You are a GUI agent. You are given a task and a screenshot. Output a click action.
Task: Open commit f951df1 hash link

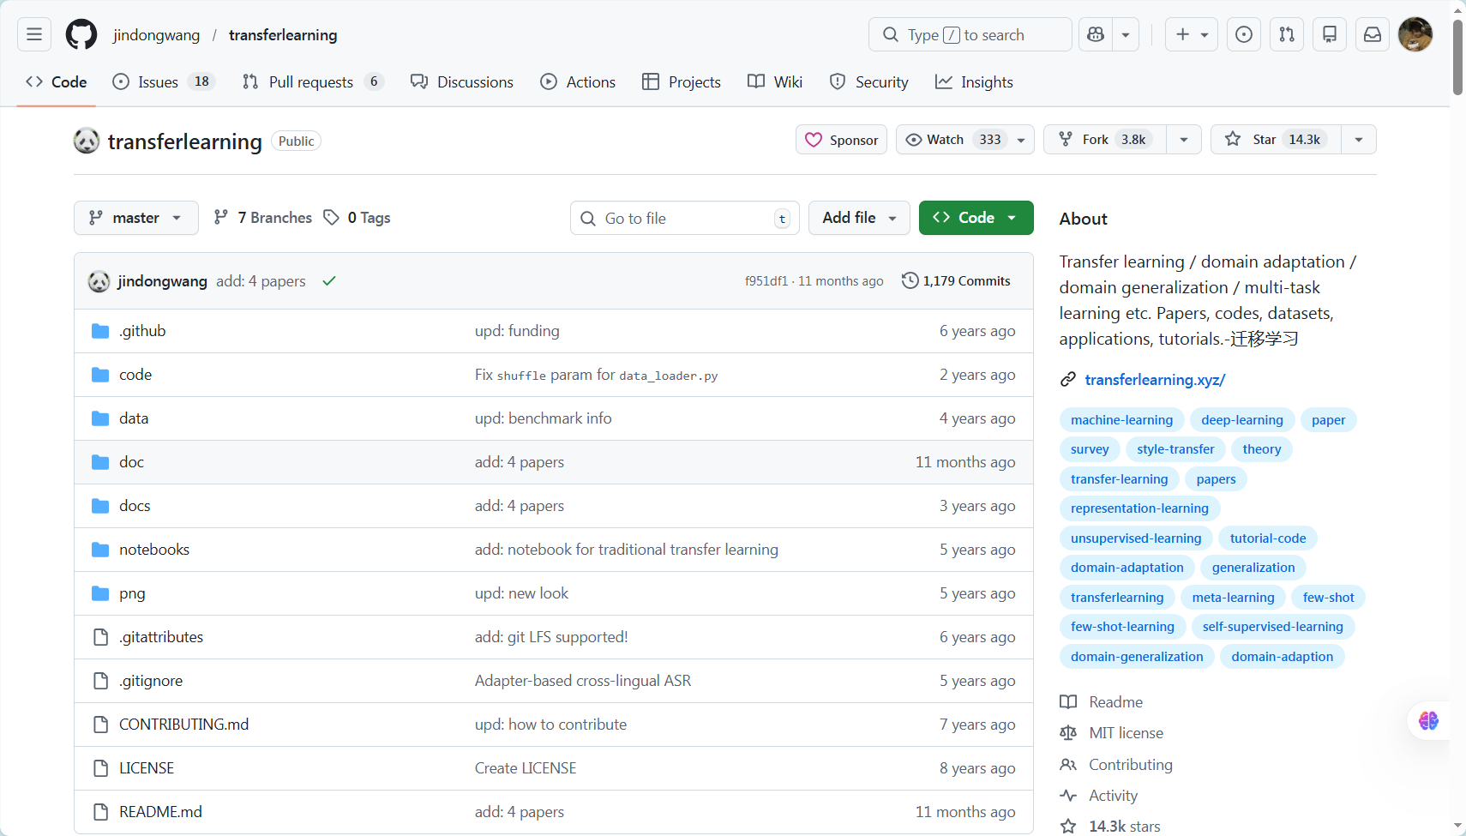[766, 280]
